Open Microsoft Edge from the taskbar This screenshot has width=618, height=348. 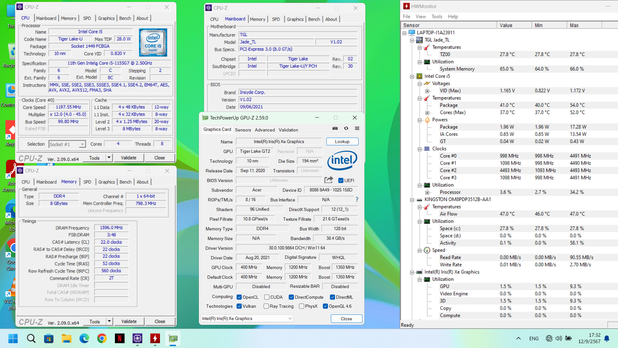click(84, 338)
